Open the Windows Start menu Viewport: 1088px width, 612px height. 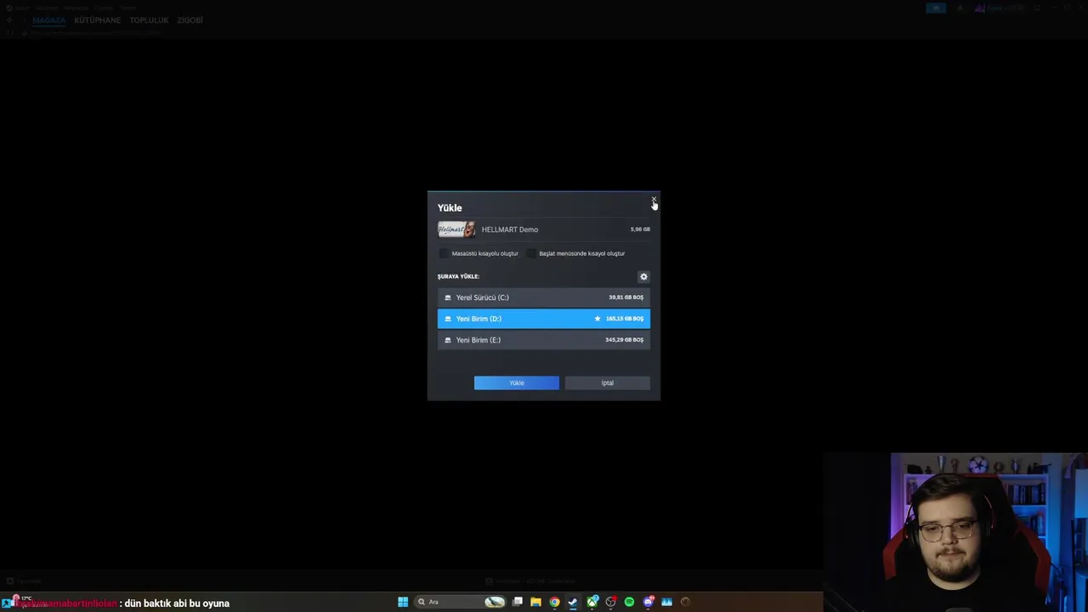[x=403, y=602]
